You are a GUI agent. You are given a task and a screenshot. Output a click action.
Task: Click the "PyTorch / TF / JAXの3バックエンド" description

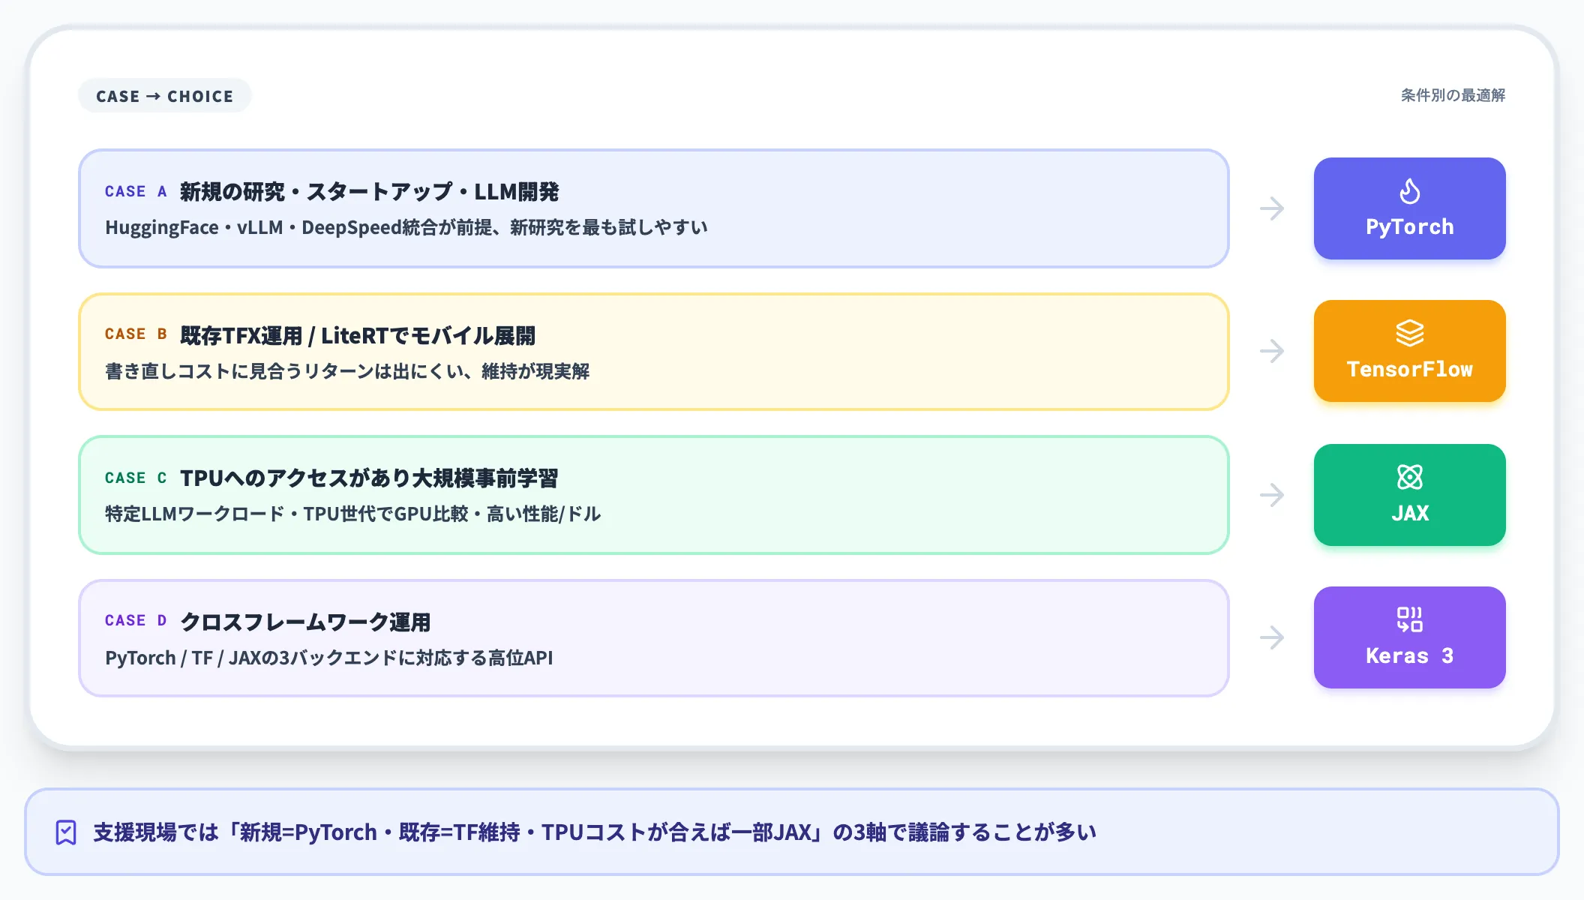coord(328,658)
